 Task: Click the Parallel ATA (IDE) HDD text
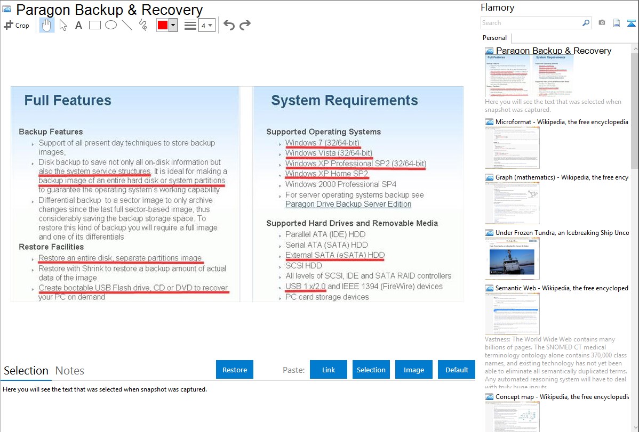tap(325, 234)
